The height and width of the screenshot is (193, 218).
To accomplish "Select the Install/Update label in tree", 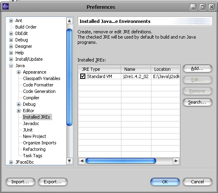I will coord(29,59).
